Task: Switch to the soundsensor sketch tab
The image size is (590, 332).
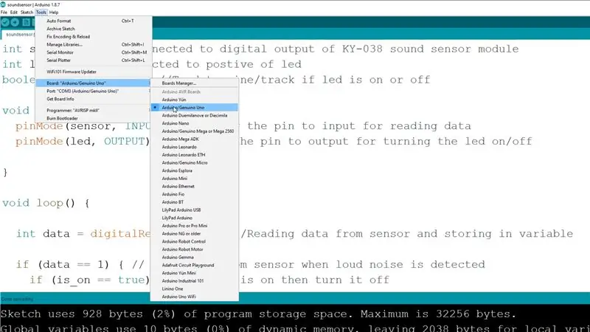Action: 18,34
